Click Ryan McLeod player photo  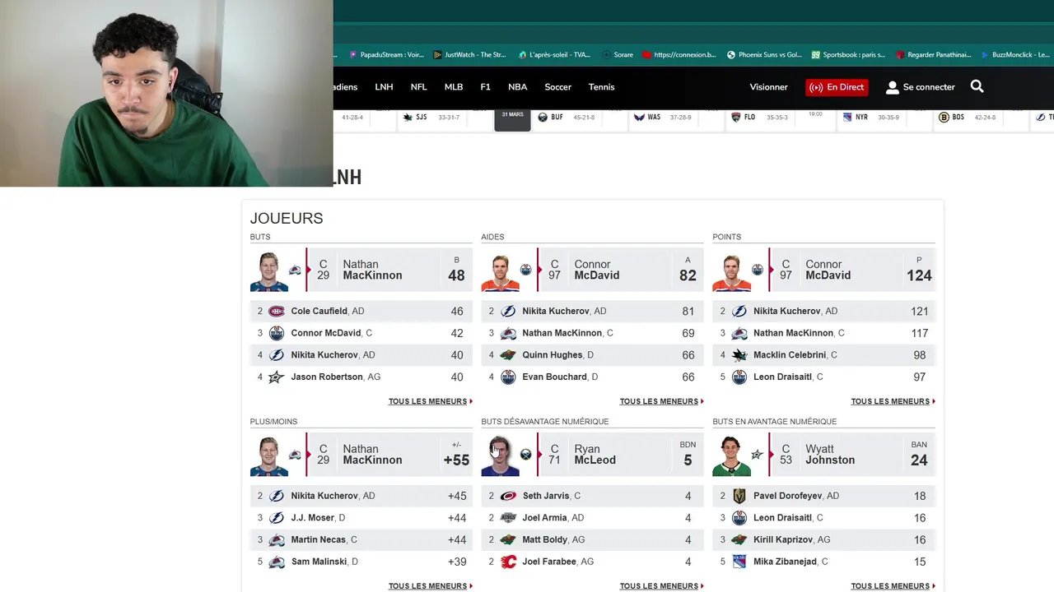500,456
